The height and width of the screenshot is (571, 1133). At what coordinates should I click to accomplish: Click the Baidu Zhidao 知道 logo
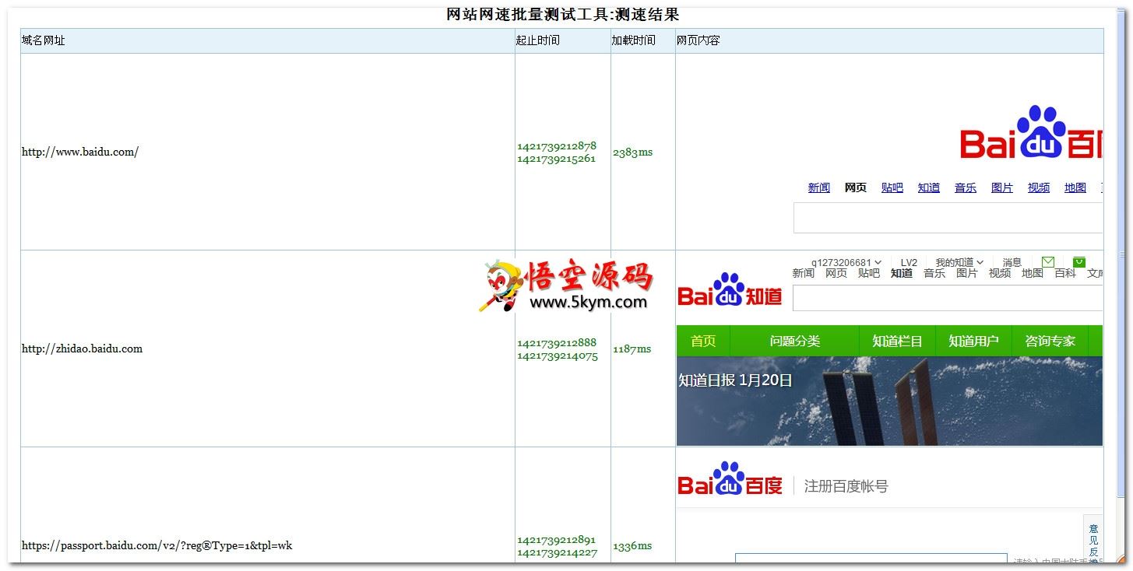730,289
